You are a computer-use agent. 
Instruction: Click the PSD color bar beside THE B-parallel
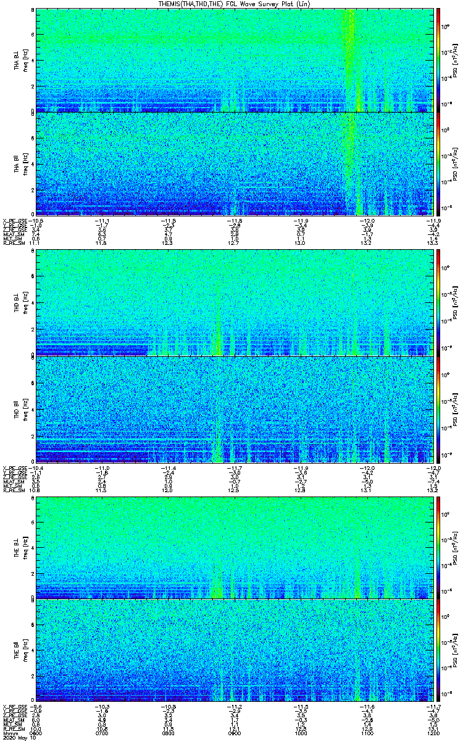pos(438,650)
